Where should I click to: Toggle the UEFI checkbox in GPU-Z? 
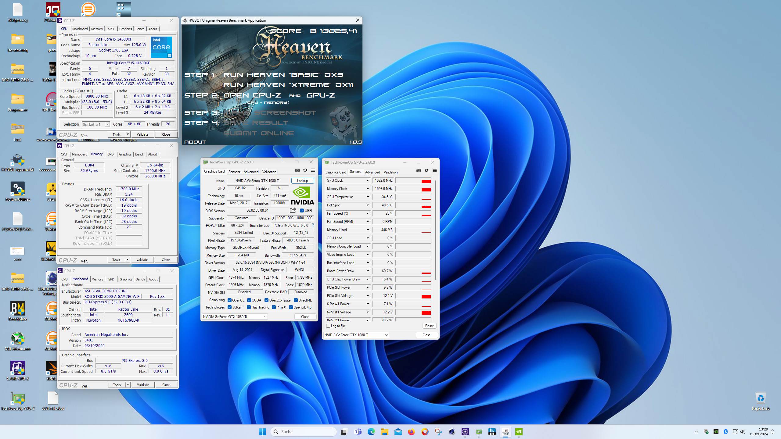tap(302, 211)
